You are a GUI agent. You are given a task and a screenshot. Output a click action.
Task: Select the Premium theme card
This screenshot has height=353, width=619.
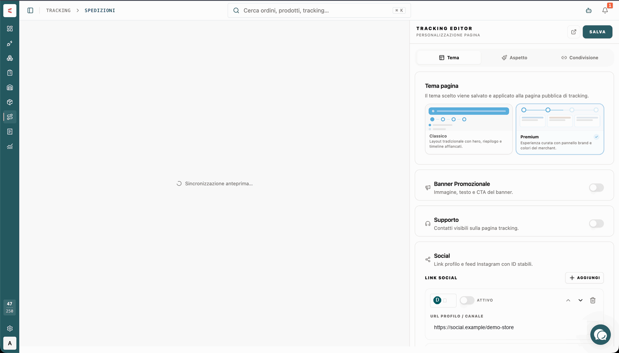click(x=560, y=129)
